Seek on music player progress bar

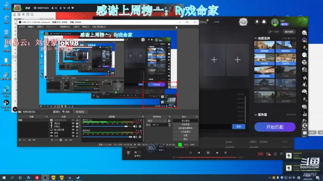click(208, 157)
